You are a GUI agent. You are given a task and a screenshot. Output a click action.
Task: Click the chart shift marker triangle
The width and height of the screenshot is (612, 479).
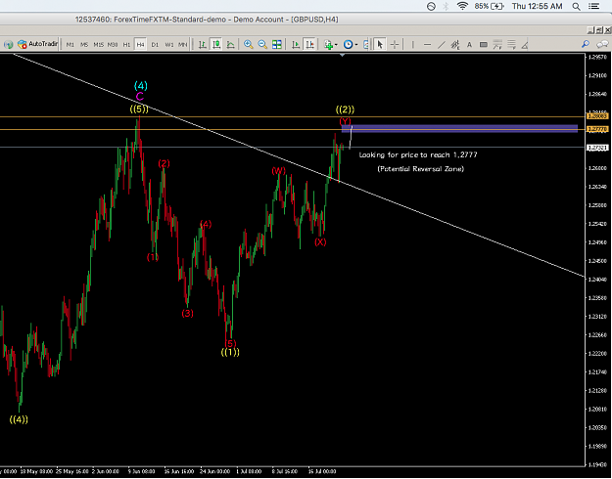(x=343, y=56)
